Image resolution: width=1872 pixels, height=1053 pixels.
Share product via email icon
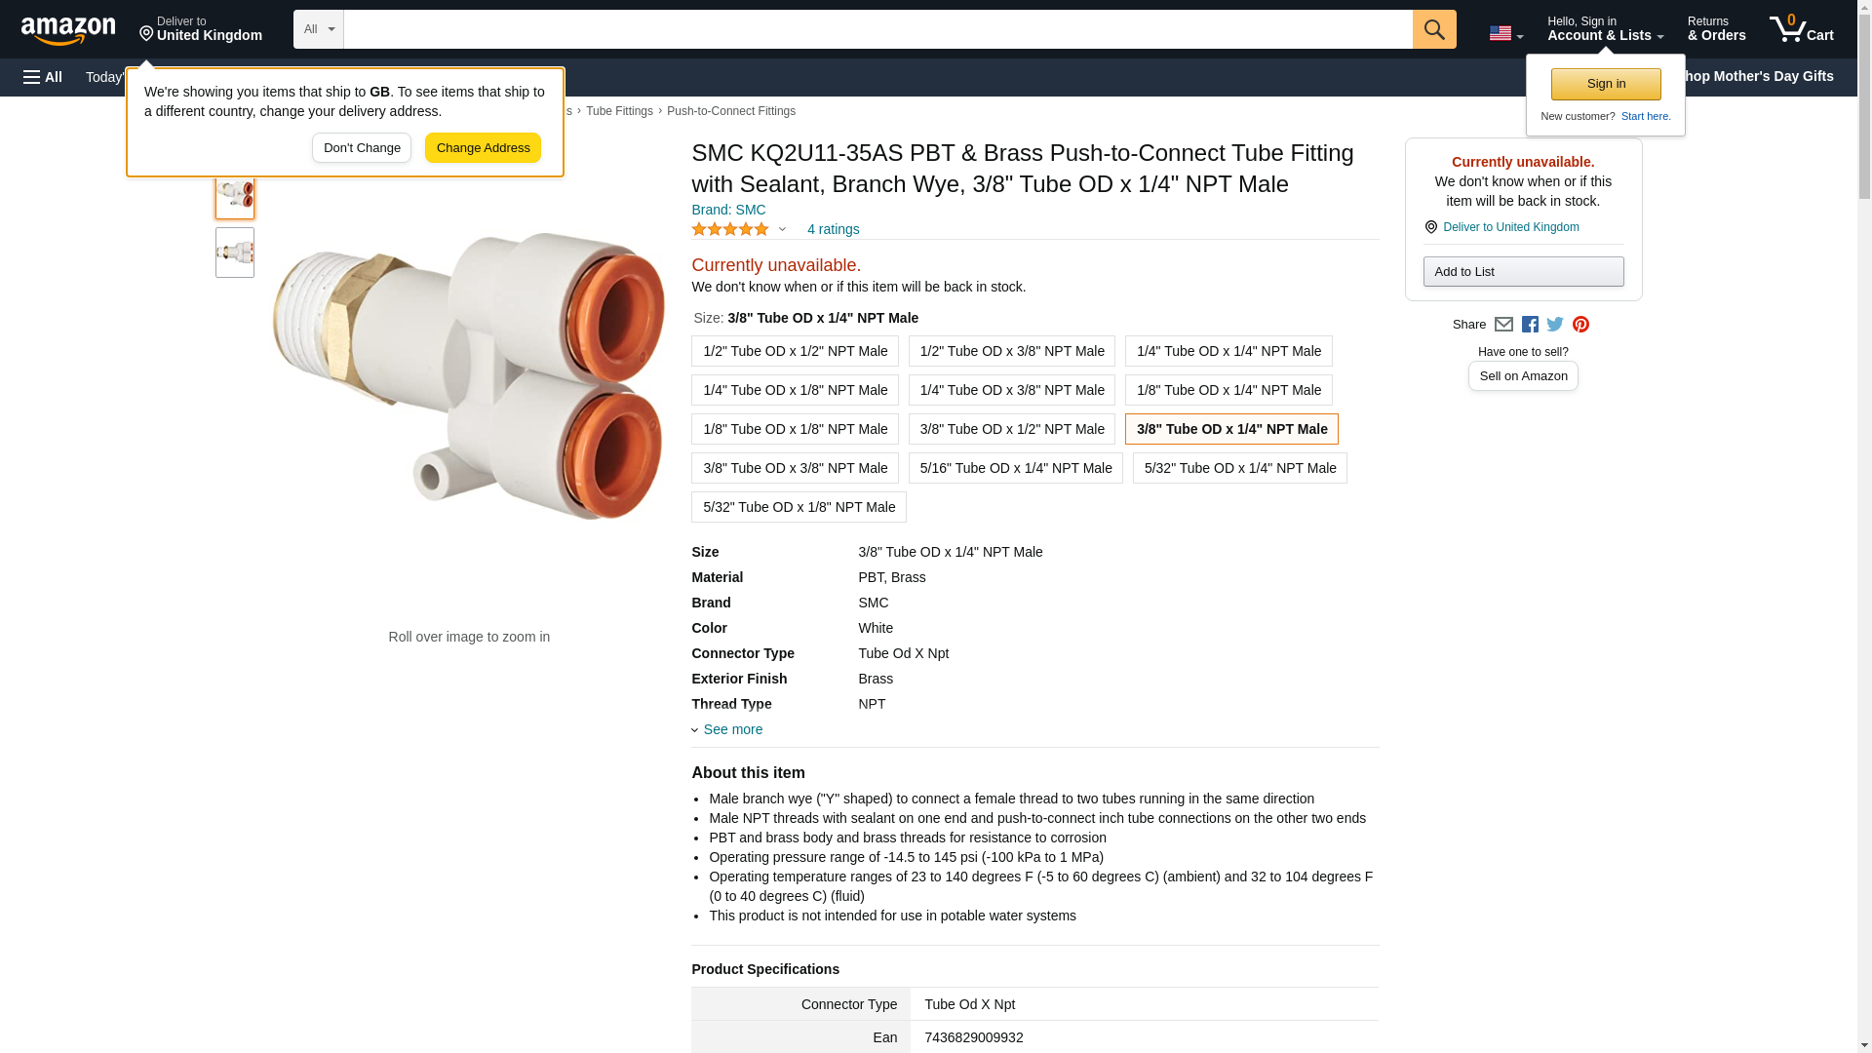tap(1503, 325)
